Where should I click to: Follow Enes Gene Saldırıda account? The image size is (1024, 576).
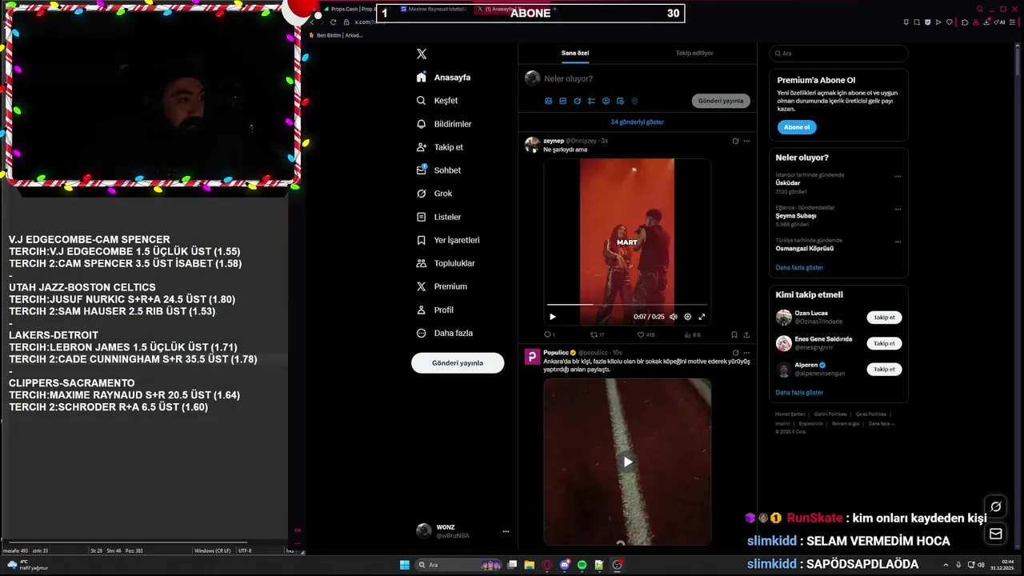(884, 343)
